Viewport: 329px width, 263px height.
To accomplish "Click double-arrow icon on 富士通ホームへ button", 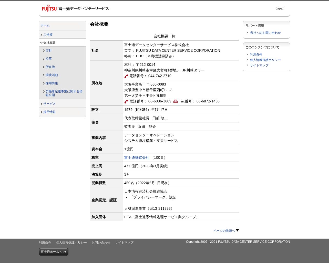I will coord(65,252).
